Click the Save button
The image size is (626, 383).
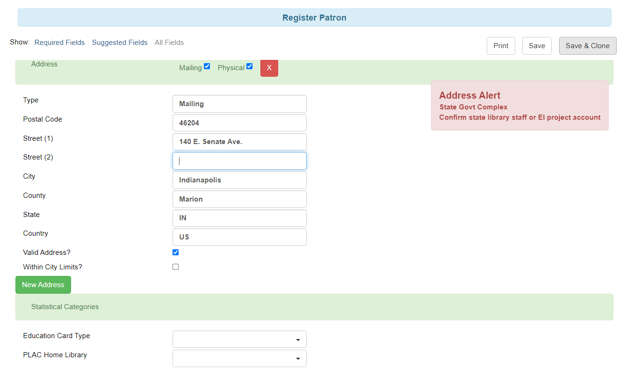coord(537,46)
